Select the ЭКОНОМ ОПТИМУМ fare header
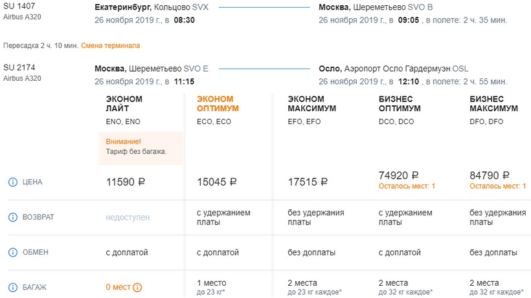The image size is (531, 298). coord(218,103)
